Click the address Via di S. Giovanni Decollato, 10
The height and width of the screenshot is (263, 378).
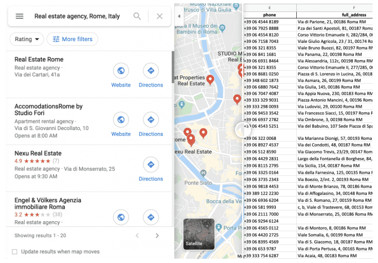pyautogui.click(x=52, y=128)
